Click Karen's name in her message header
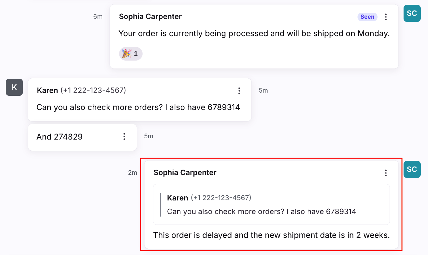The width and height of the screenshot is (428, 255). [48, 90]
